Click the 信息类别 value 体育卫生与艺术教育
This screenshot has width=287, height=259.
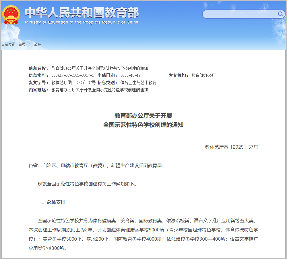tap(138, 83)
